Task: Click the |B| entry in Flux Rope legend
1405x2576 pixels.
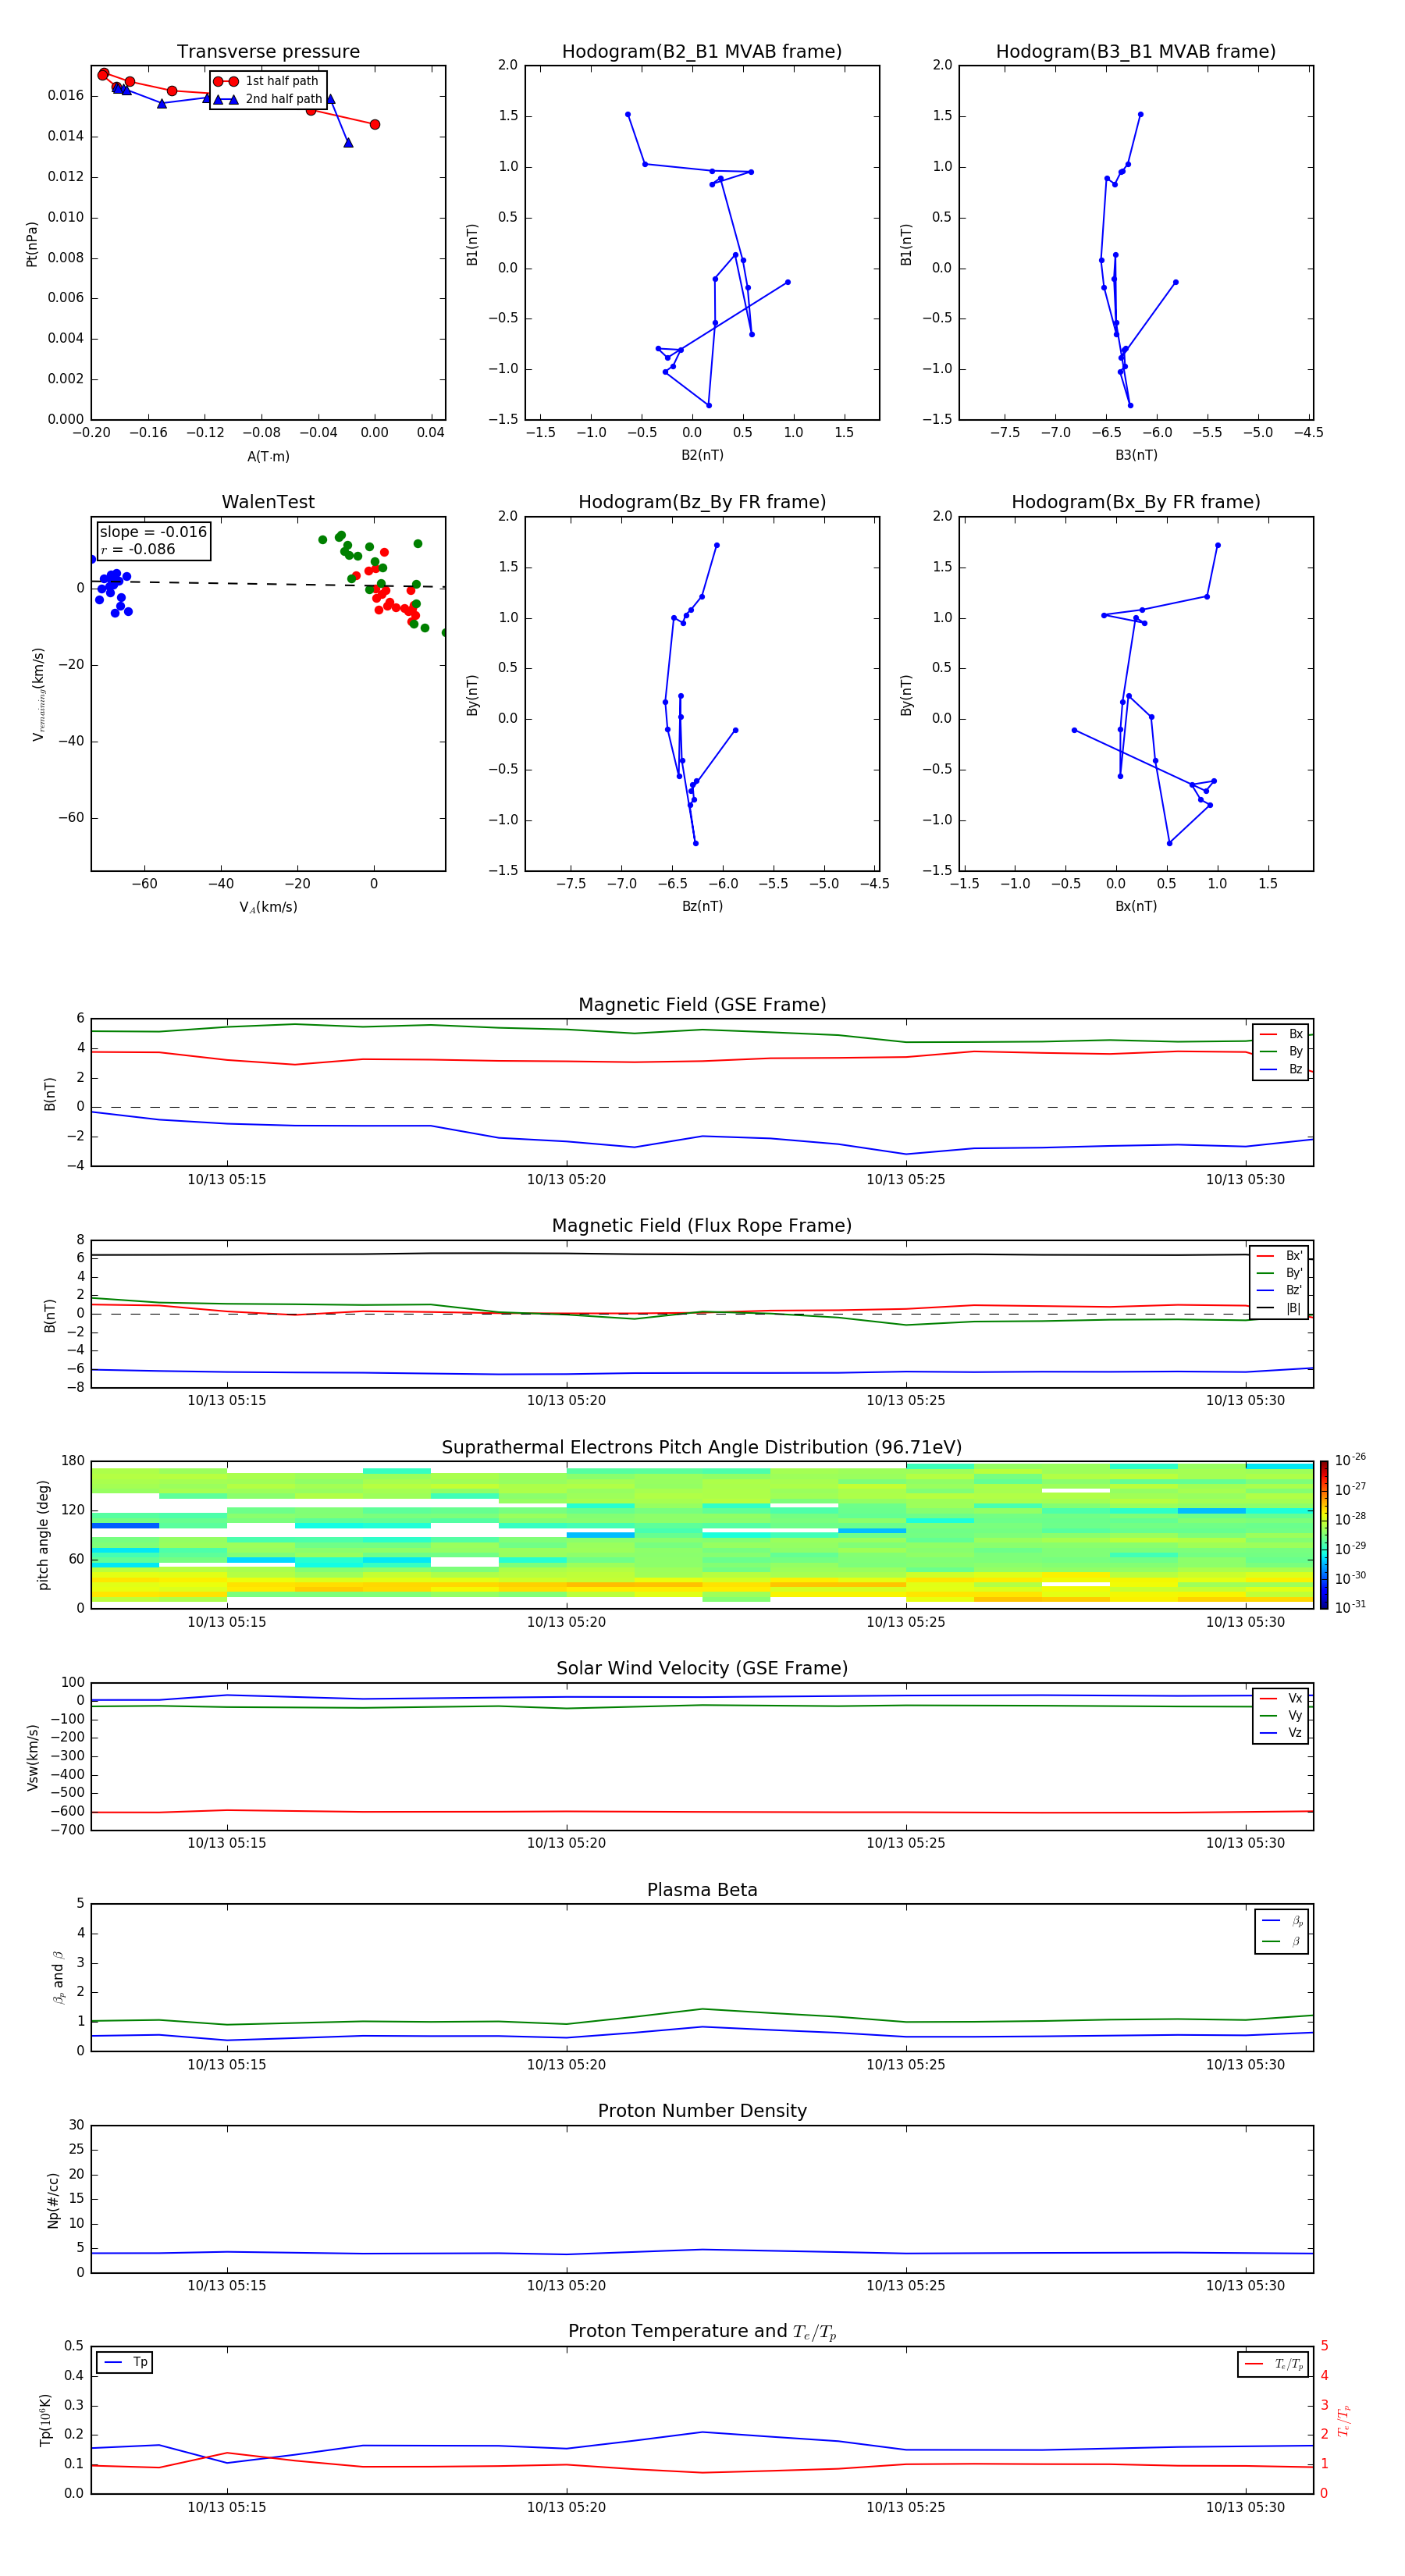Action: point(1279,1308)
